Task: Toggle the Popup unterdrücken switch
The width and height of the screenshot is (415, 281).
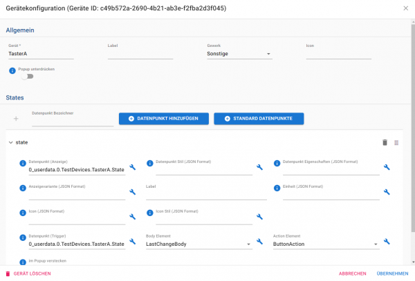Action: (x=28, y=77)
